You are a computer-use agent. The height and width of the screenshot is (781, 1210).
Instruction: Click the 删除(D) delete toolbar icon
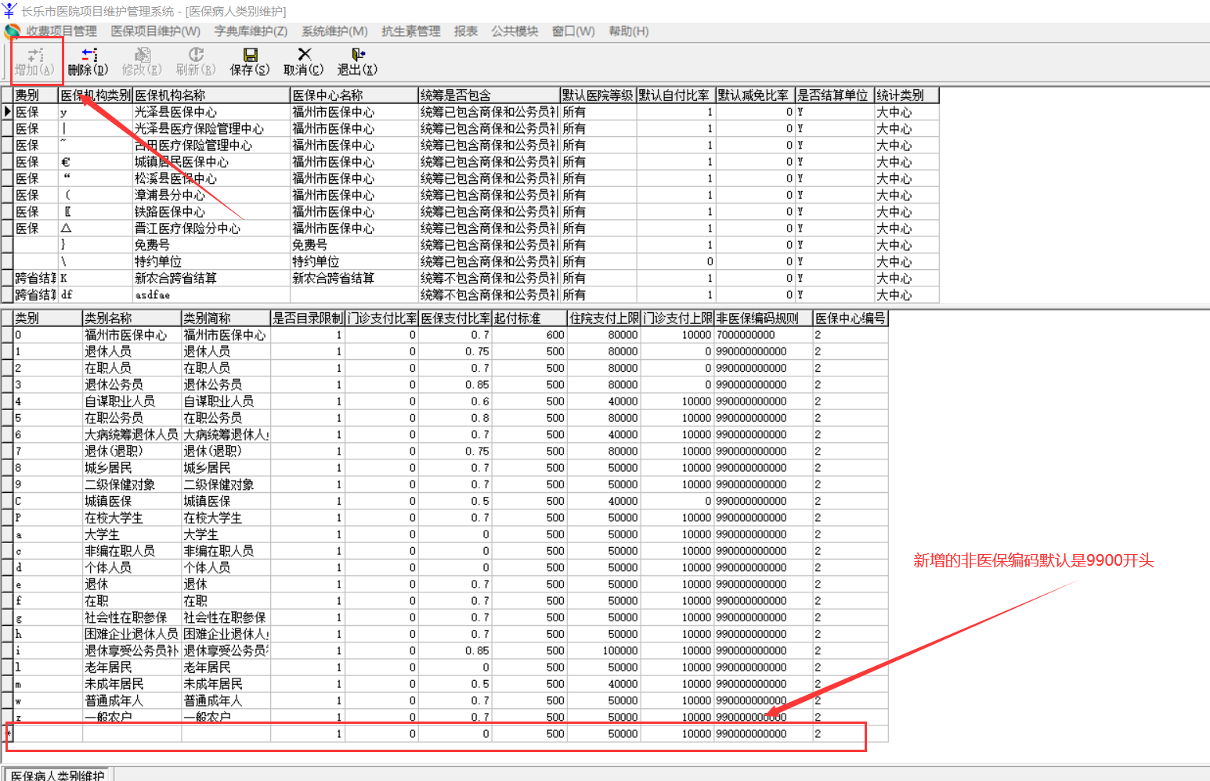[x=88, y=62]
